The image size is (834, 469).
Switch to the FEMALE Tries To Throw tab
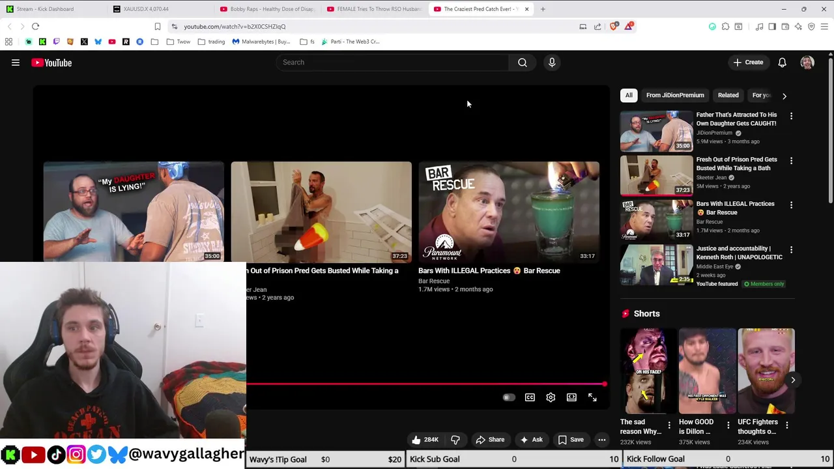[x=373, y=9]
